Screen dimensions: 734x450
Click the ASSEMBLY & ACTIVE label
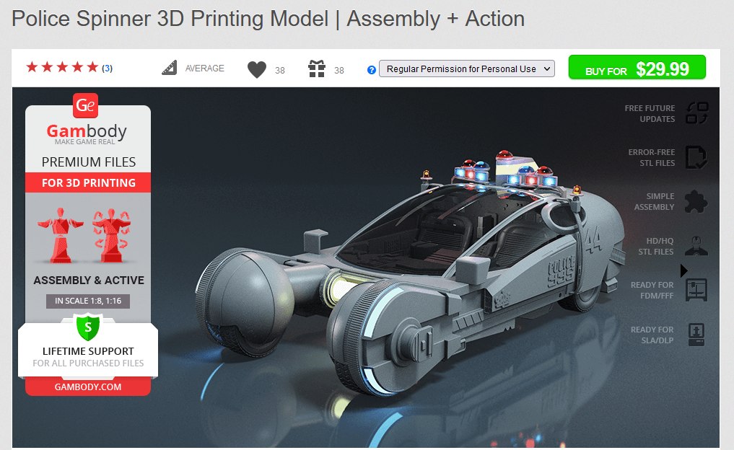(89, 281)
